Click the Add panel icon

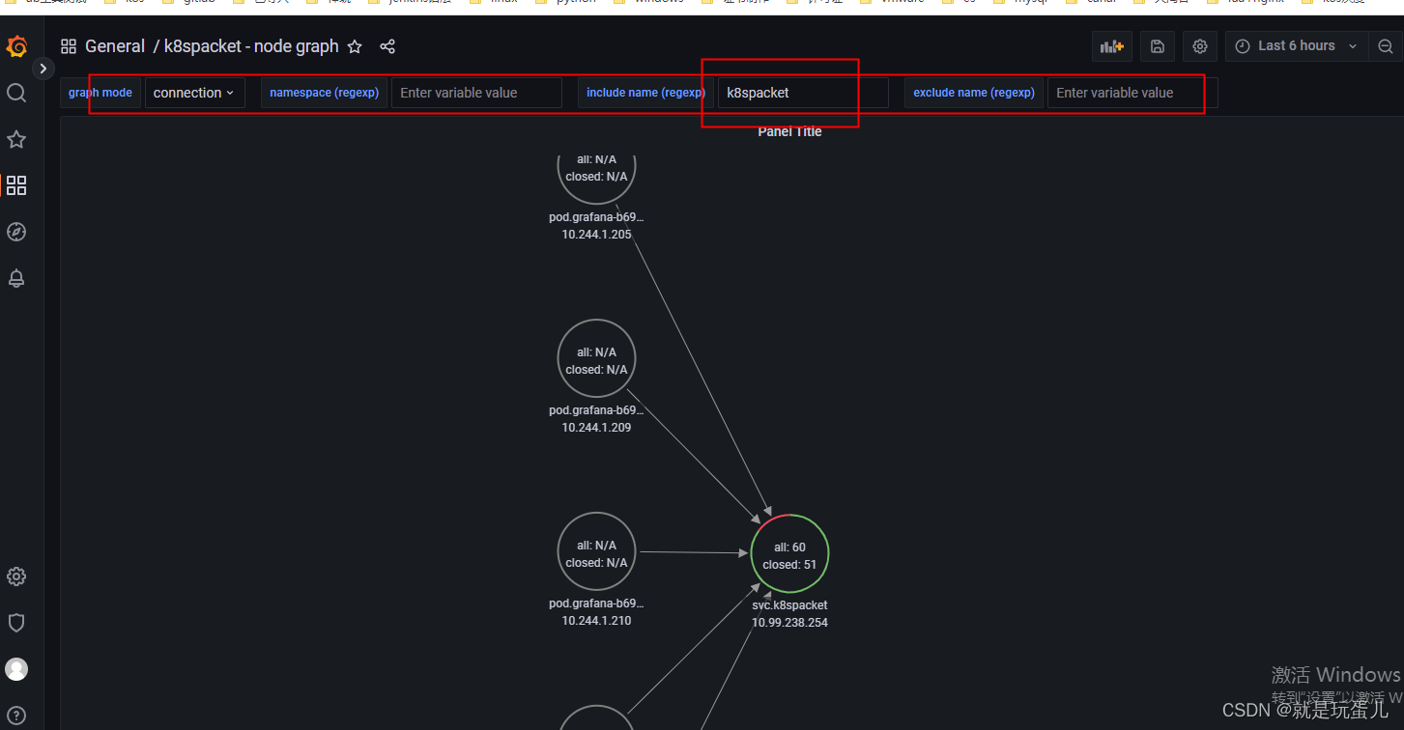1112,46
